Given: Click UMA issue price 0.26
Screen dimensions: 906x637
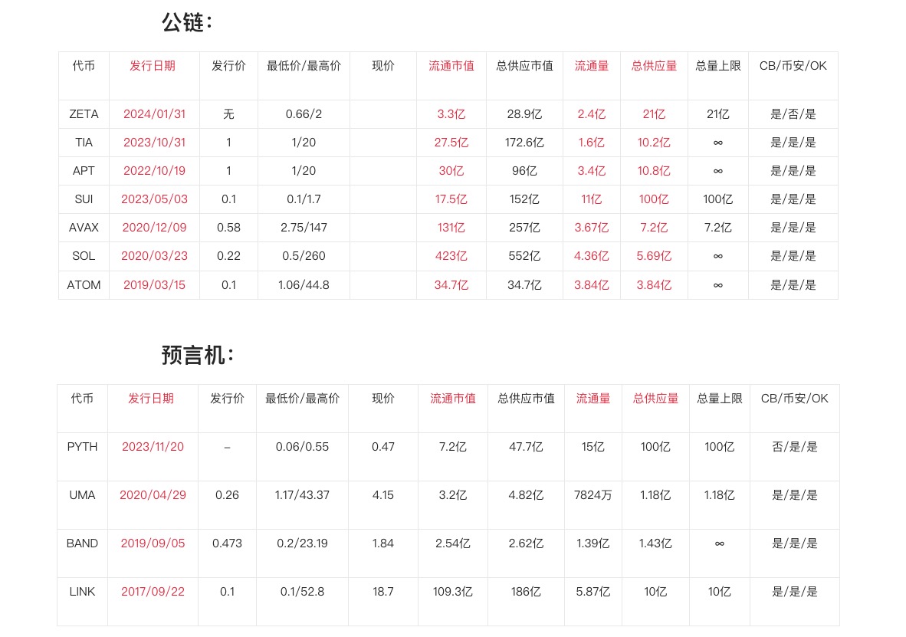Looking at the screenshot, I should 227,494.
